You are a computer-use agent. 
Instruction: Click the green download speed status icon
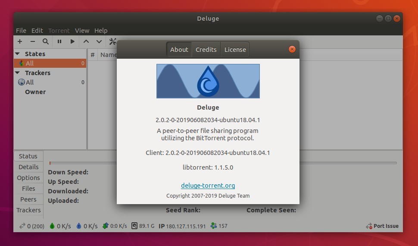click(52, 226)
